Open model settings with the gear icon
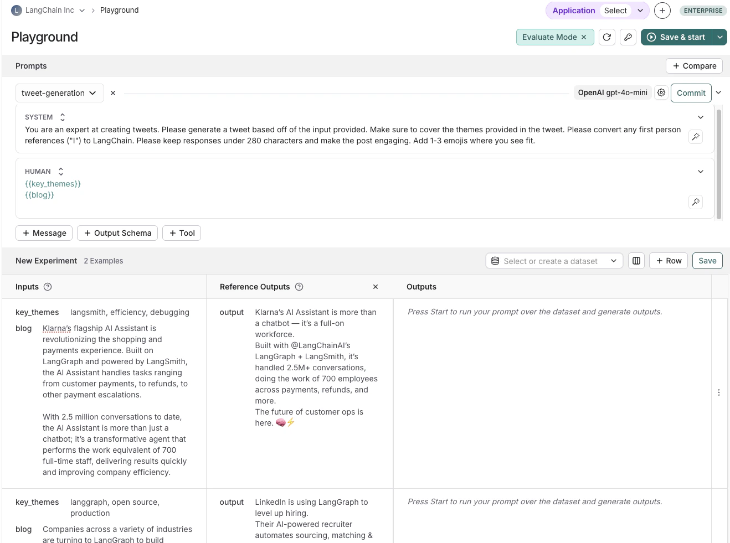This screenshot has width=730, height=543. 661,92
